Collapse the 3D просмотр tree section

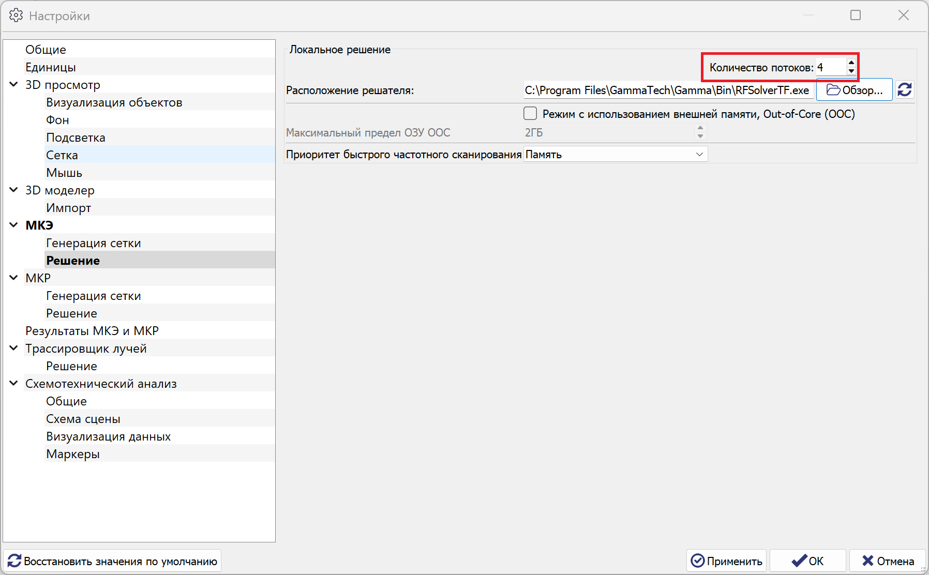point(14,84)
